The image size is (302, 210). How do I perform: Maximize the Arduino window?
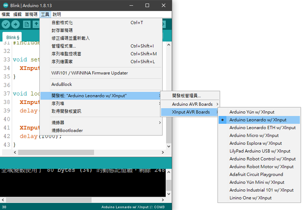147,5
